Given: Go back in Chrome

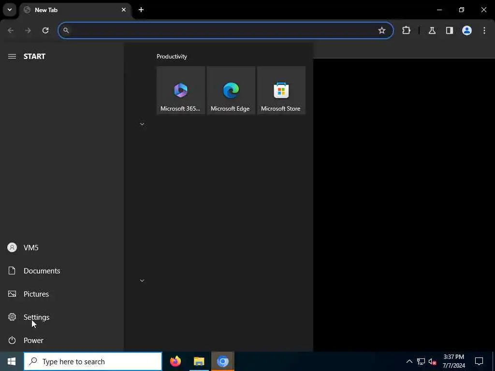Looking at the screenshot, I should pyautogui.click(x=11, y=30).
